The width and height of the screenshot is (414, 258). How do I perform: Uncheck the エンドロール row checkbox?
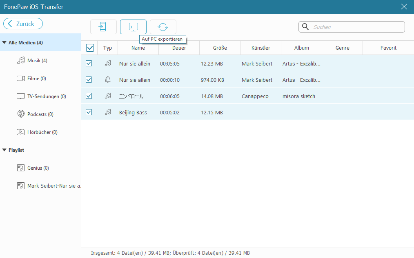(89, 96)
